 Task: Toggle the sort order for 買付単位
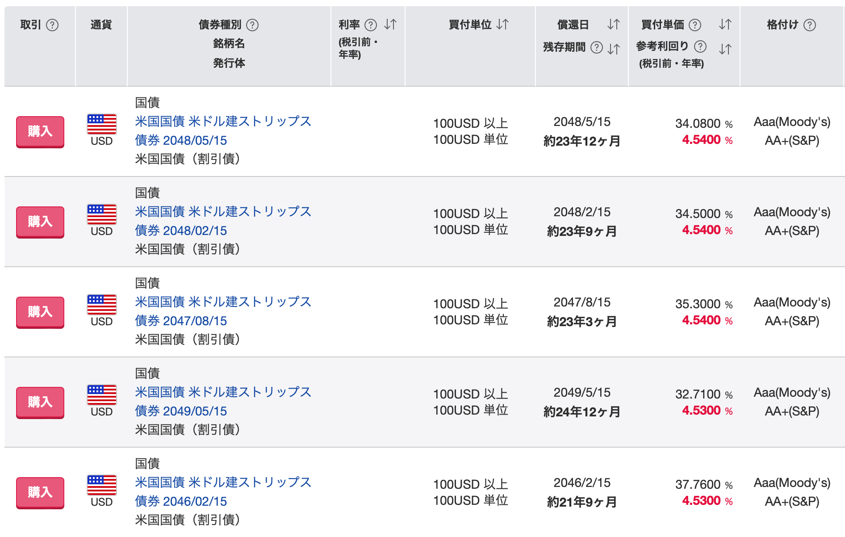click(502, 25)
